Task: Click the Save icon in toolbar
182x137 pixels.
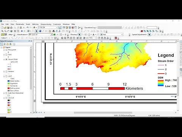Action: point(8,27)
